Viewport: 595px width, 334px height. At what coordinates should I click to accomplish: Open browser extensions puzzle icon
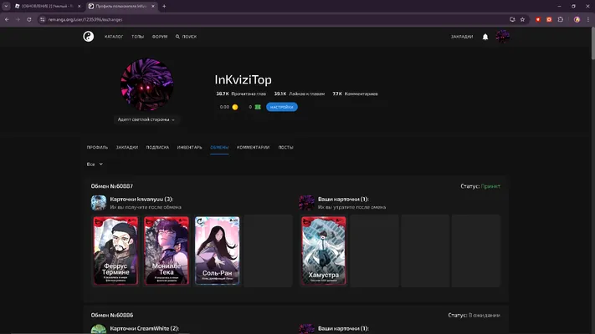coord(561,19)
